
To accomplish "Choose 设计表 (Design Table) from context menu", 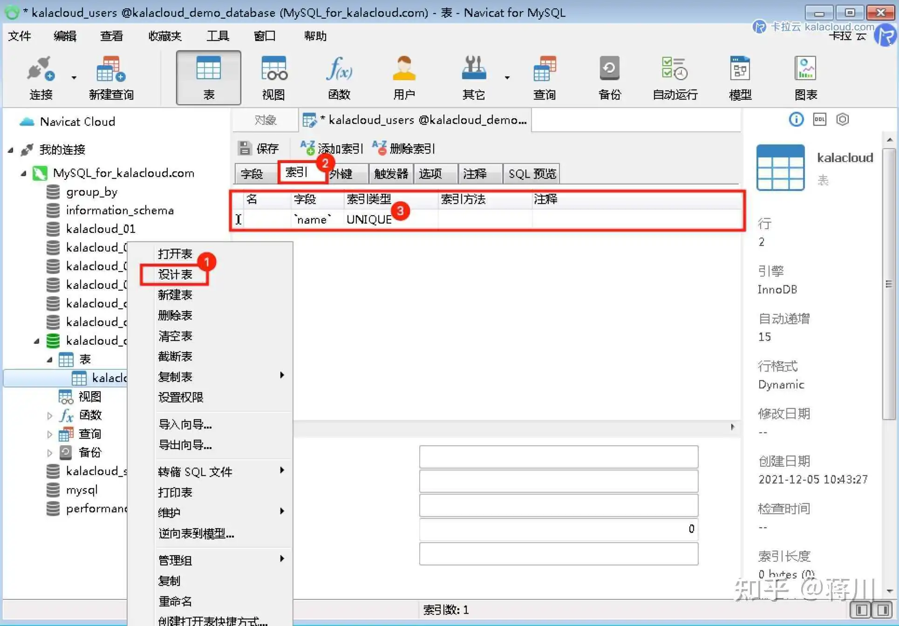I will pyautogui.click(x=175, y=274).
